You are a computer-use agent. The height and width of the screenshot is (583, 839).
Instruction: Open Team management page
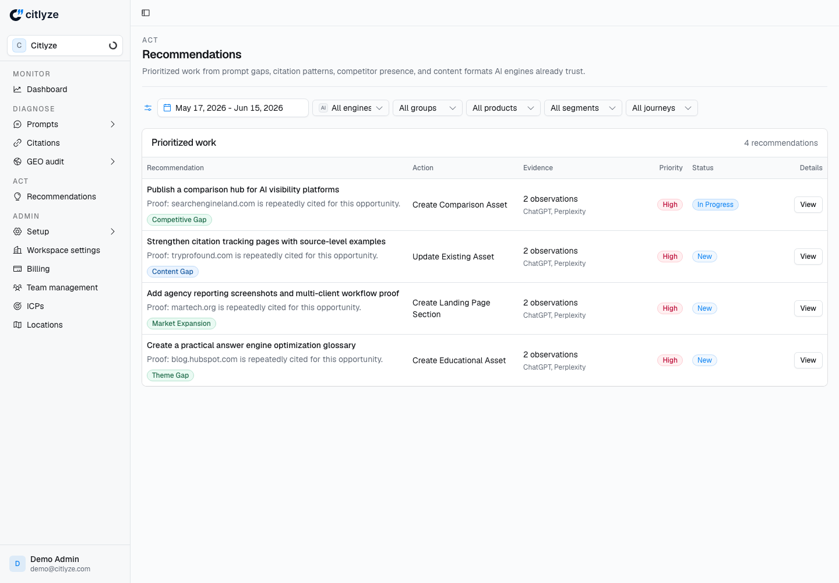pyautogui.click(x=65, y=287)
